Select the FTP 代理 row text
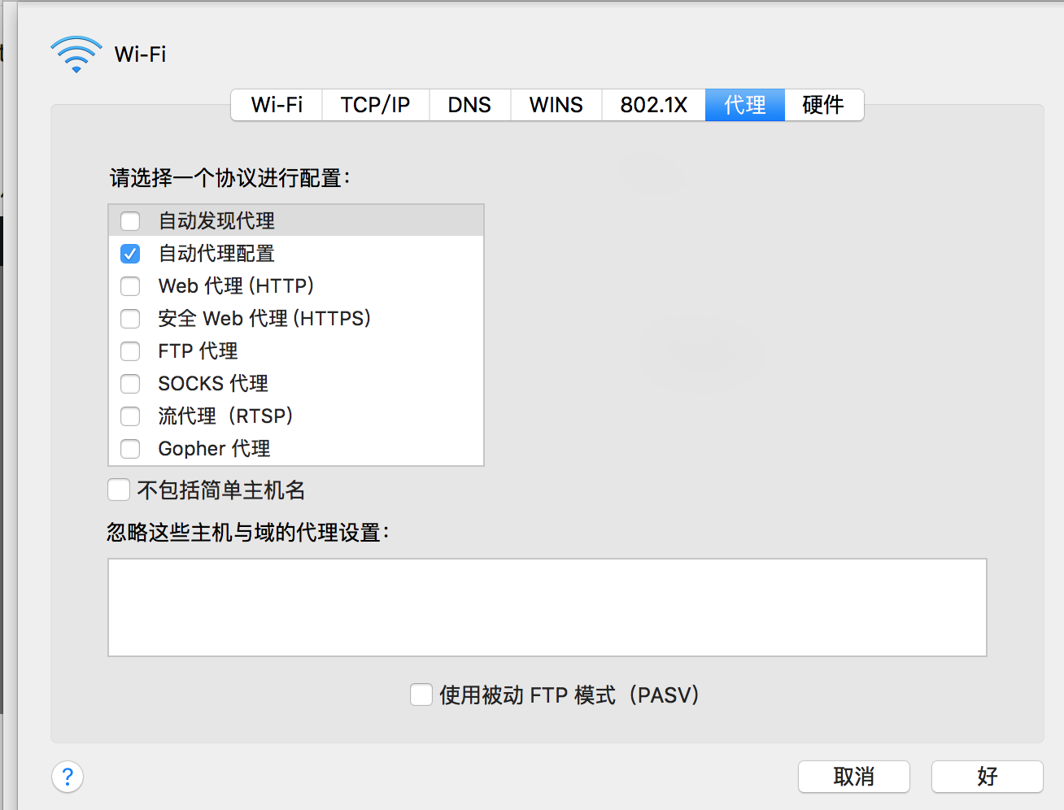The image size is (1064, 810). [x=198, y=351]
